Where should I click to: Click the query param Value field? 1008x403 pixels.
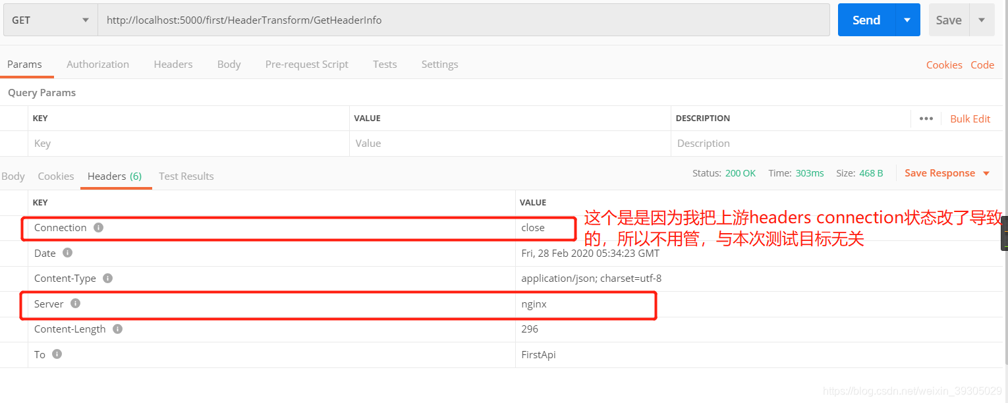point(510,144)
